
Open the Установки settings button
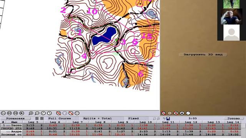[15, 118]
